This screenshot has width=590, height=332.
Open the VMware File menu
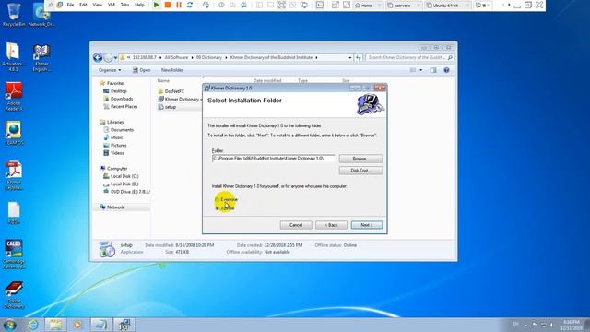tap(70, 5)
